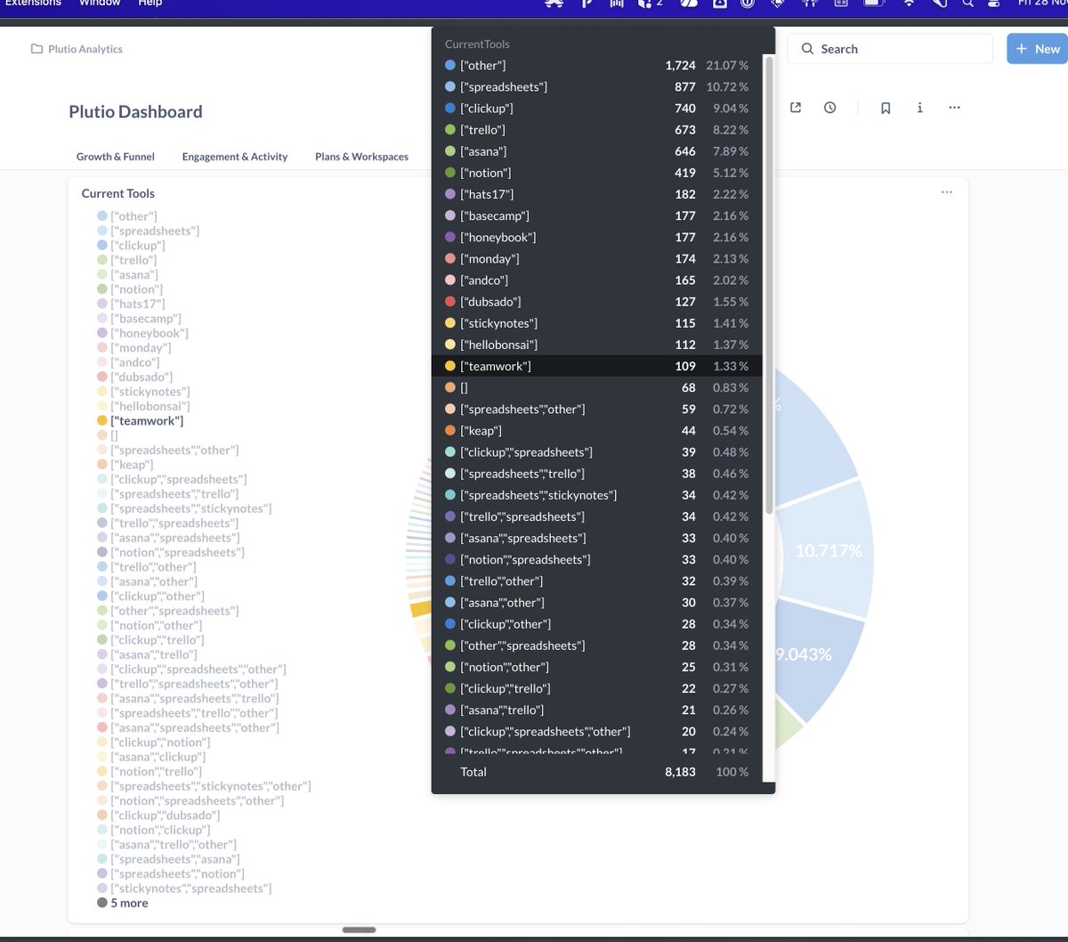Select ["stickynotes","spreadsheets"] legend label
This screenshot has height=942, width=1068.
coord(191,889)
